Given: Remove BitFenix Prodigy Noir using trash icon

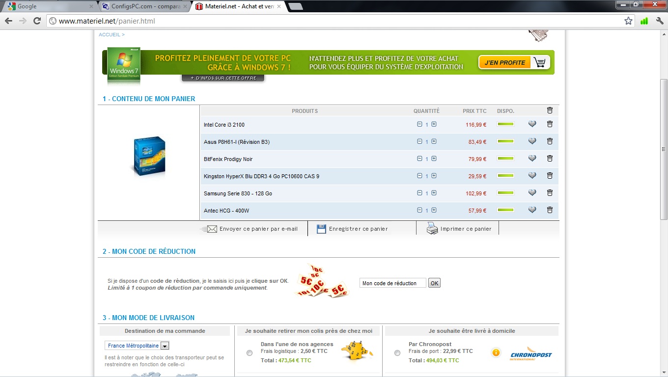Looking at the screenshot, I should point(550,159).
